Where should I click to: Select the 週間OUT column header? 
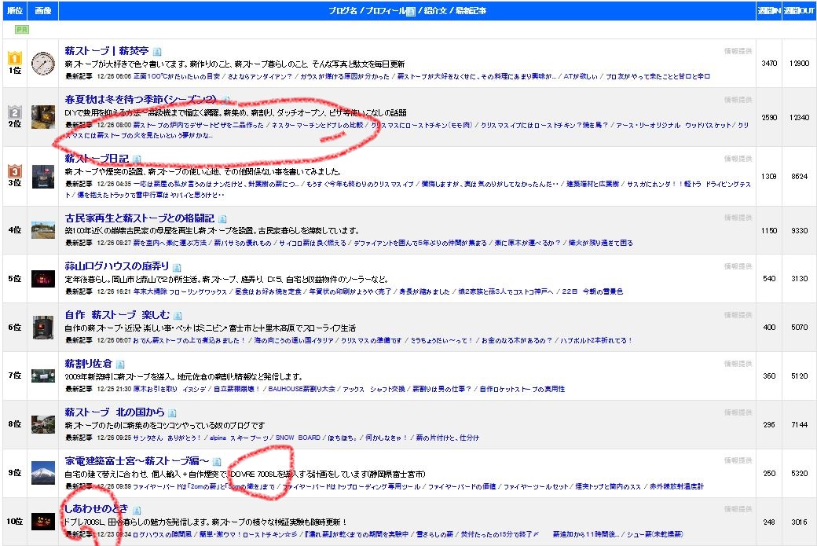(800, 11)
